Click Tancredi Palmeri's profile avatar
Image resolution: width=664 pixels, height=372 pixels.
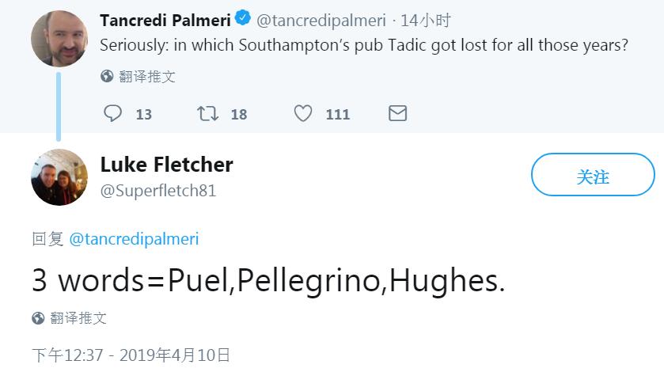point(59,39)
